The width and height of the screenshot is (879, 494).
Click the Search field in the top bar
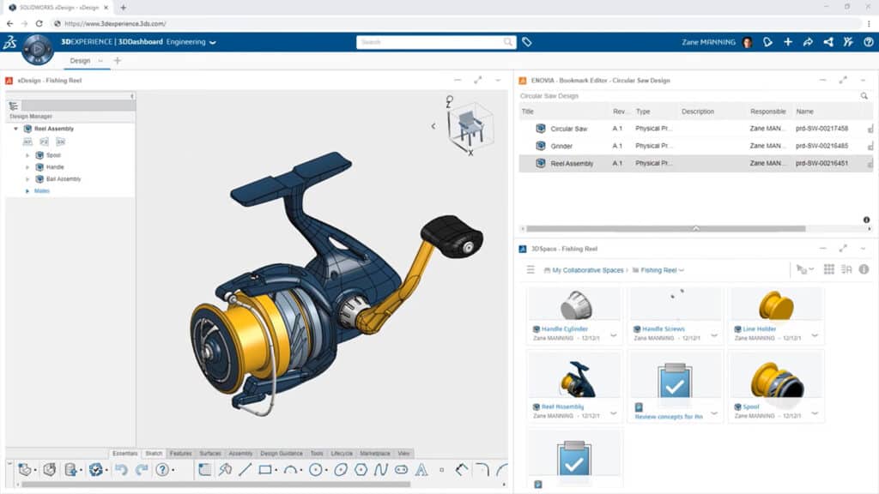click(x=433, y=40)
